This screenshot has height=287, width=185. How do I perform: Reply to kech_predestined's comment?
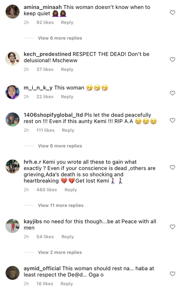67,70
